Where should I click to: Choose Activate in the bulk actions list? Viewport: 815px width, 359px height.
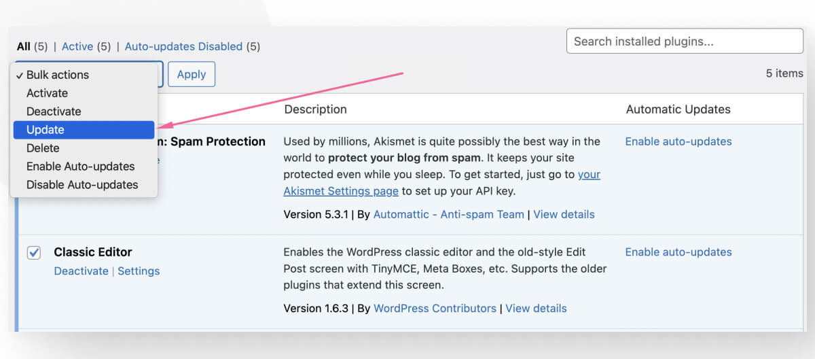[47, 93]
